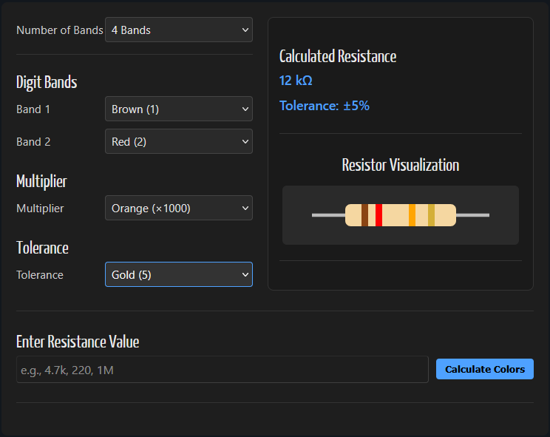The width and height of the screenshot is (550, 437).
Task: Click the Resistor Visualization heading
Action: point(401,165)
